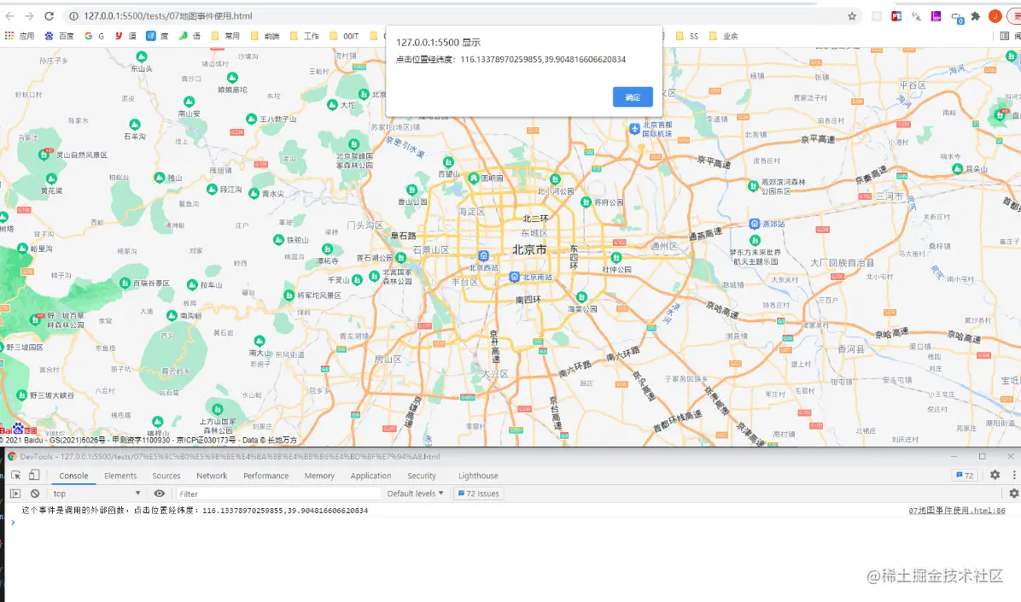Click the console prompt arrow
The width and height of the screenshot is (1021, 602).
point(12,522)
